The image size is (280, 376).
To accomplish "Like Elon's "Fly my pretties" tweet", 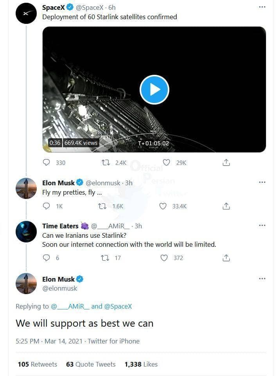I will (163, 206).
